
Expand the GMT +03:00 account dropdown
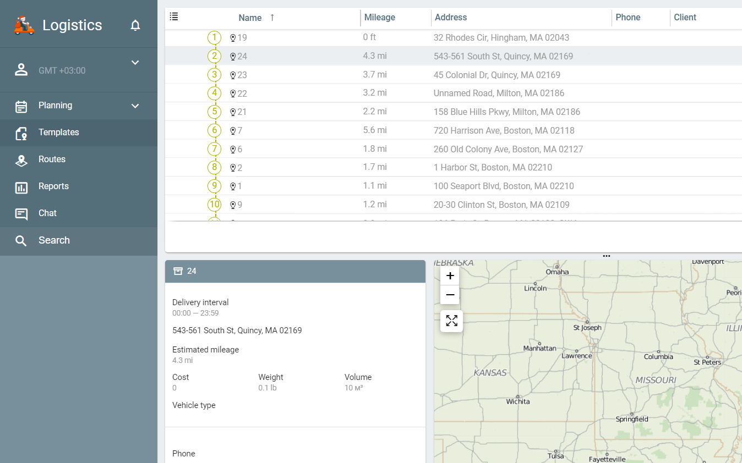coord(135,63)
